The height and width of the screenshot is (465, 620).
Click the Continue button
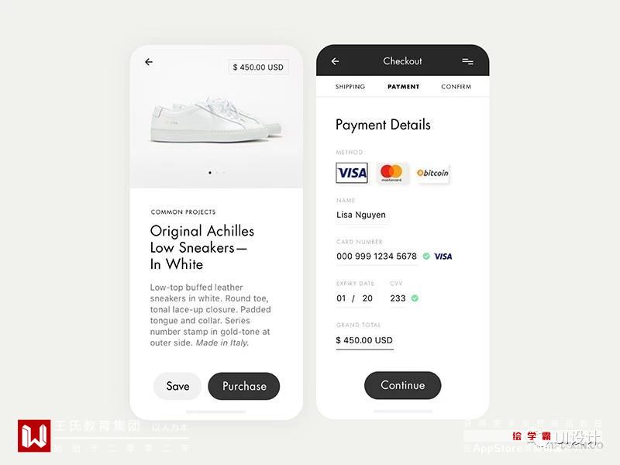coord(402,385)
